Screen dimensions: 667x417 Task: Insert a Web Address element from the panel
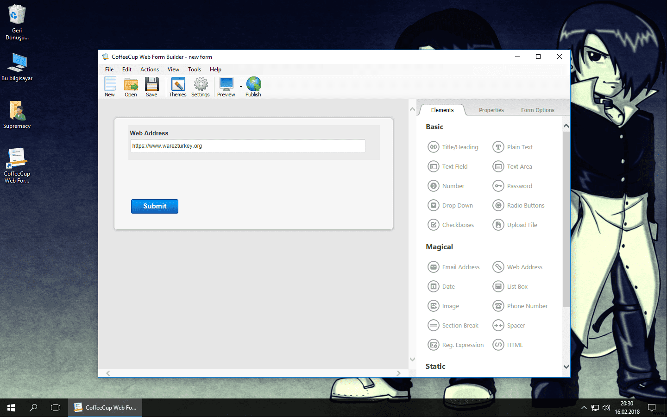click(517, 267)
